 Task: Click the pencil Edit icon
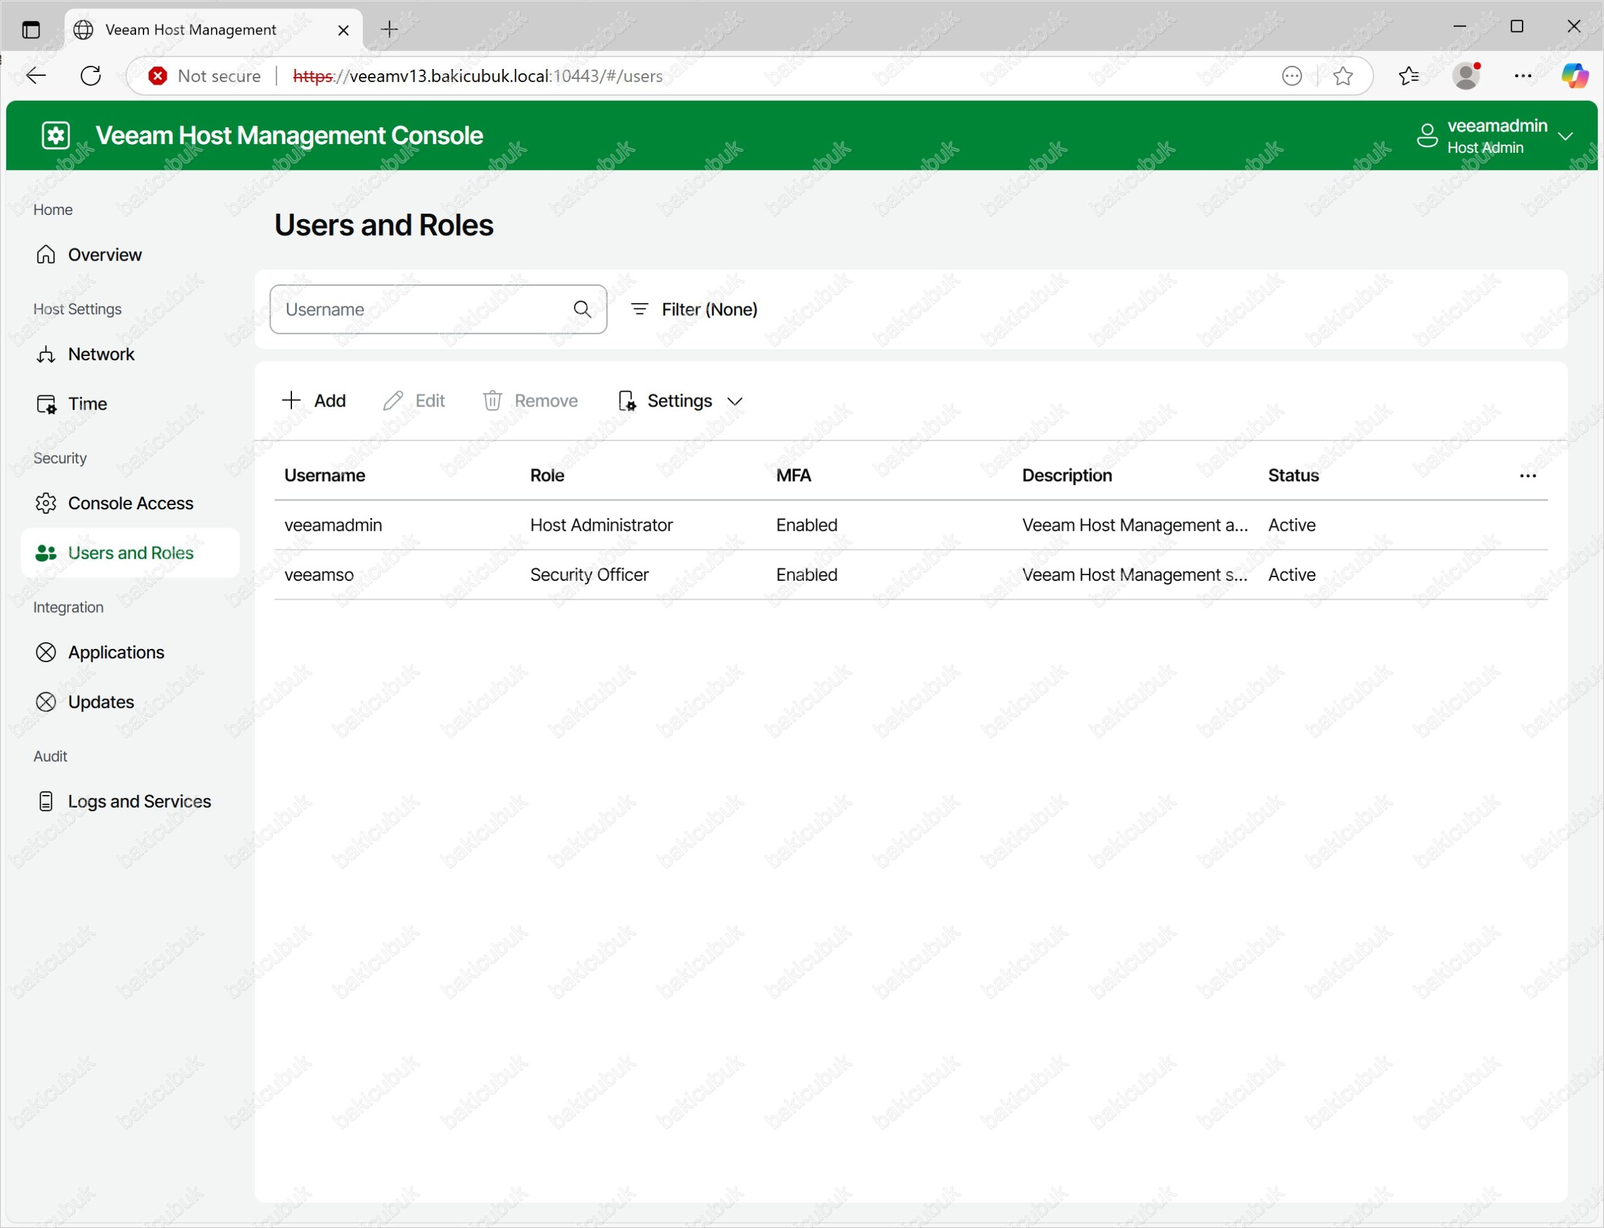point(393,400)
